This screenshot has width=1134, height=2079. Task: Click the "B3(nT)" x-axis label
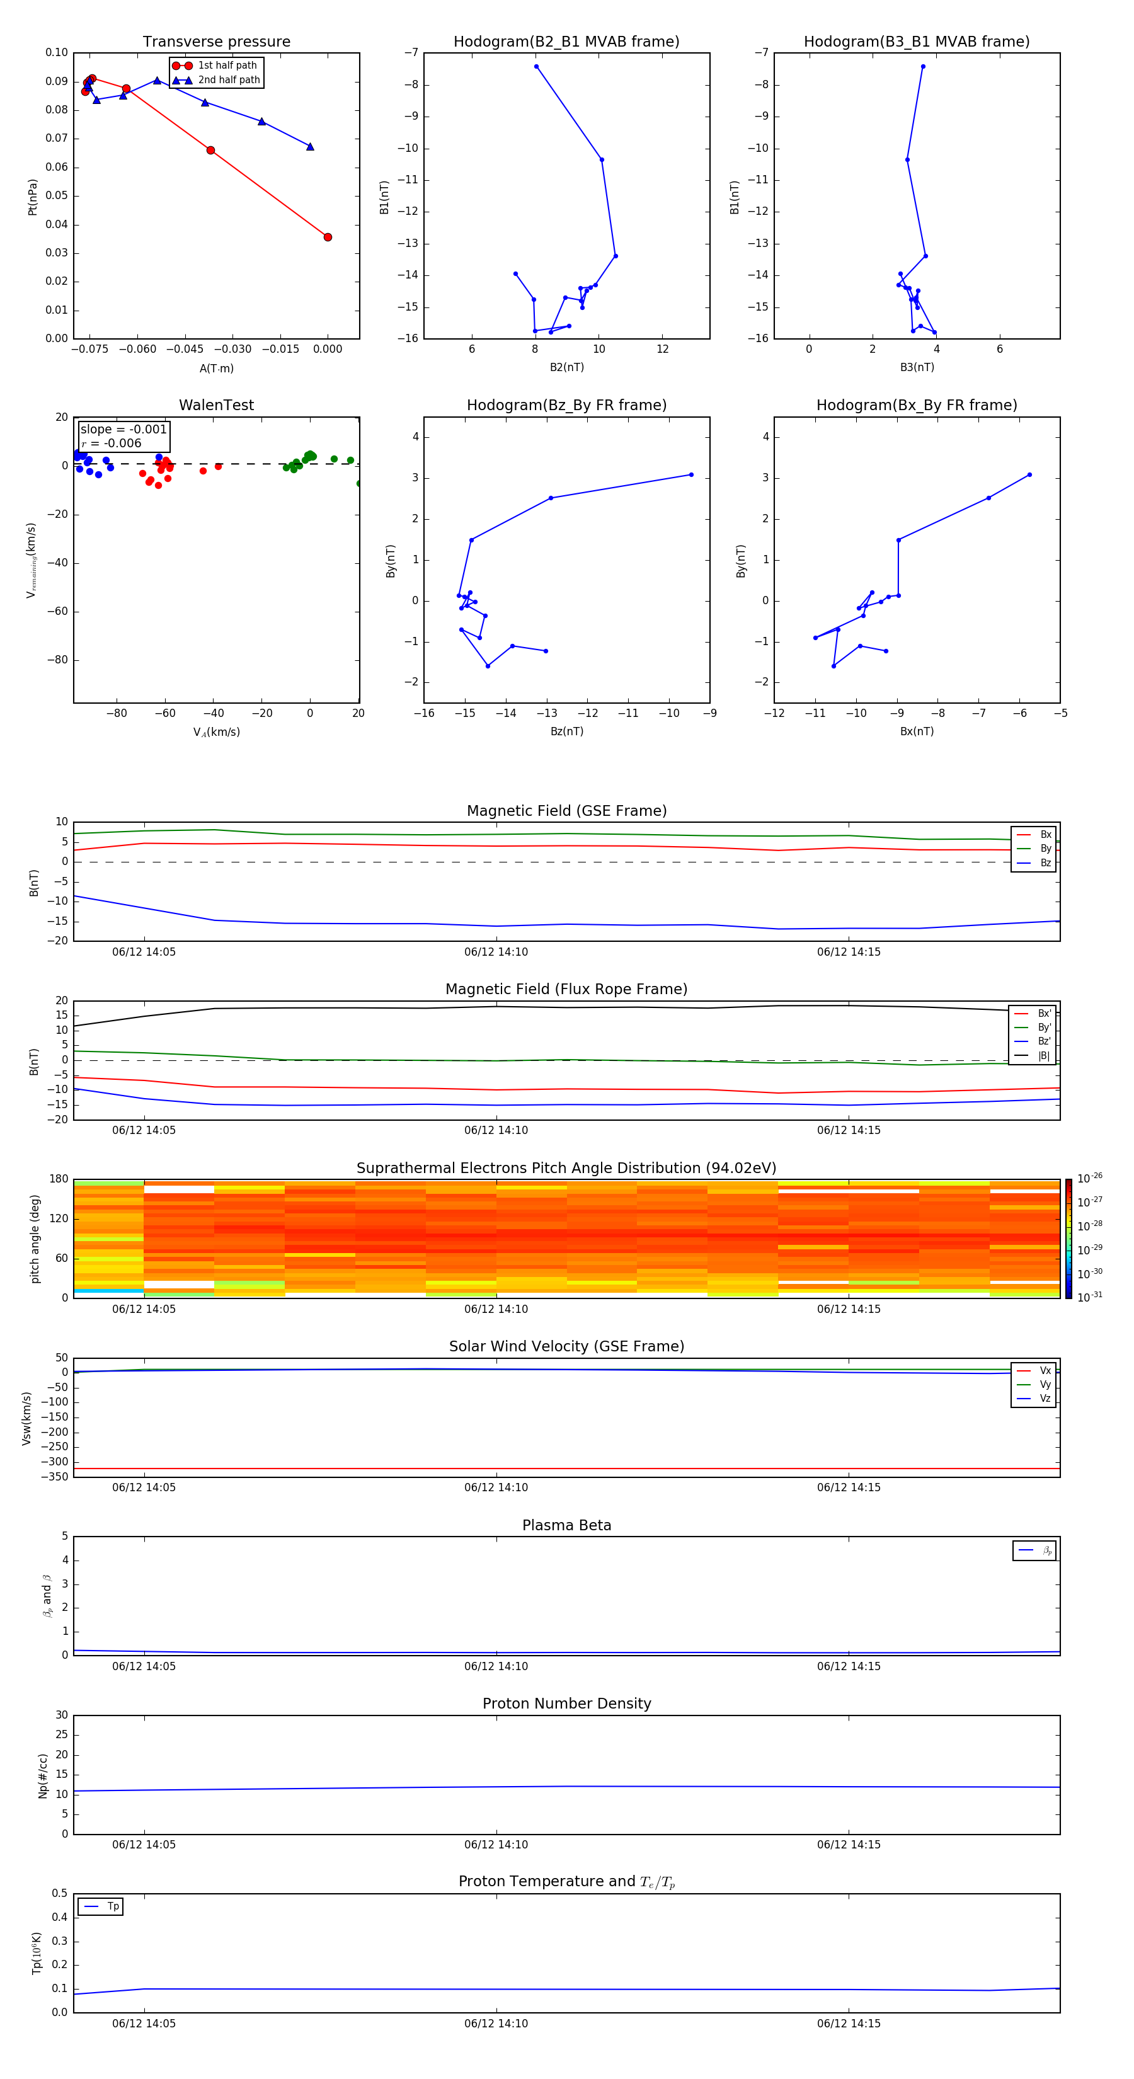point(917,367)
